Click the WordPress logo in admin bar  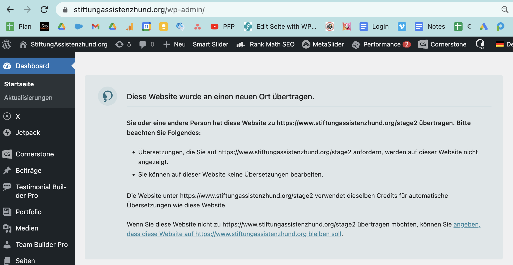pyautogui.click(x=7, y=44)
